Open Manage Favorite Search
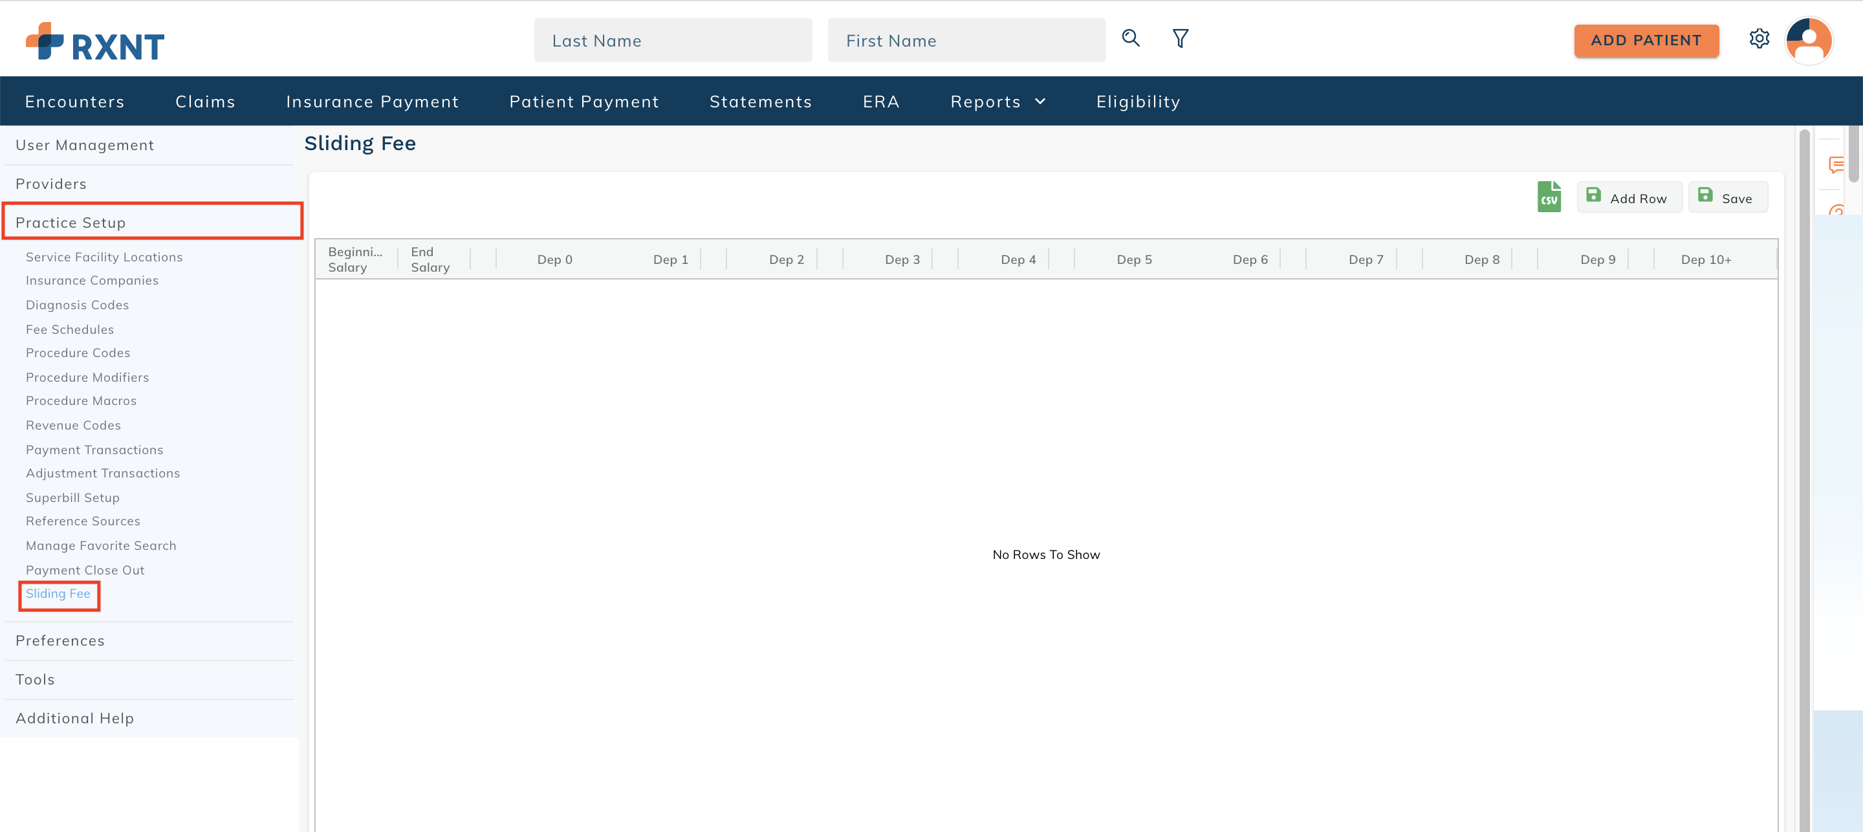The width and height of the screenshot is (1863, 832). [x=102, y=545]
